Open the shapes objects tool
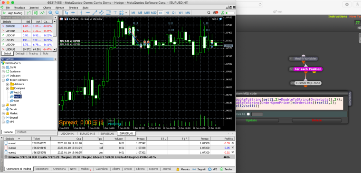This screenshot has height=173, width=361. pyautogui.click(x=122, y=13)
